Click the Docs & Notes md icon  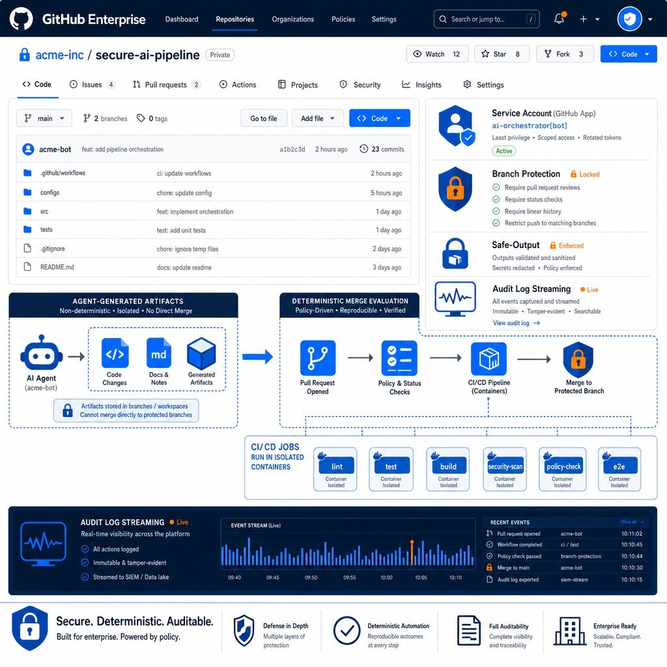(159, 352)
